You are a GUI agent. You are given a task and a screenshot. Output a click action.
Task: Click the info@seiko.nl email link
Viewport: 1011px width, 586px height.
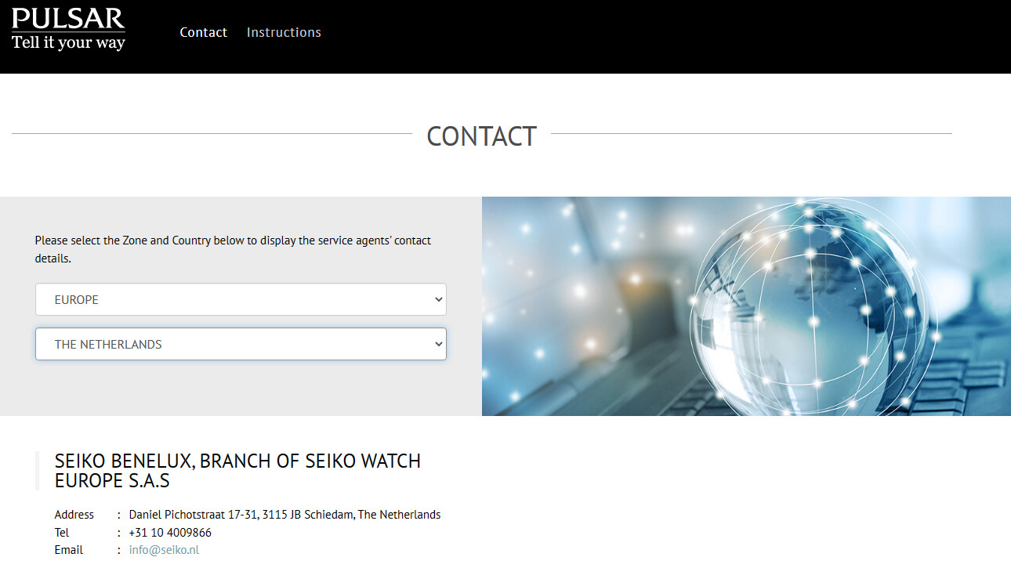tap(164, 550)
